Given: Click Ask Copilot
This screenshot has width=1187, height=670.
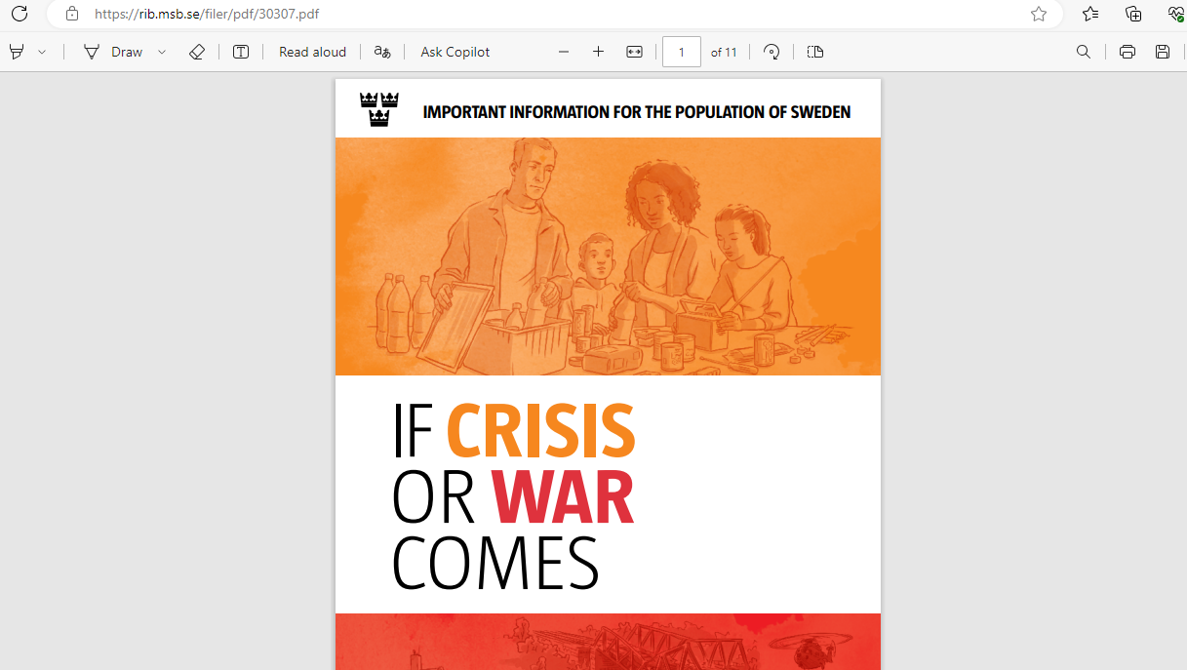Looking at the screenshot, I should click(455, 52).
